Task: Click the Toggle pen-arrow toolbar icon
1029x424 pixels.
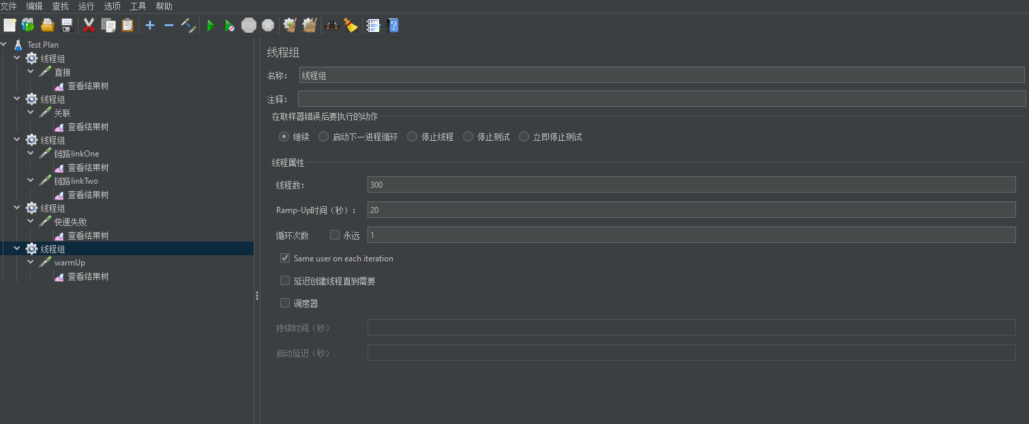Action: point(188,26)
